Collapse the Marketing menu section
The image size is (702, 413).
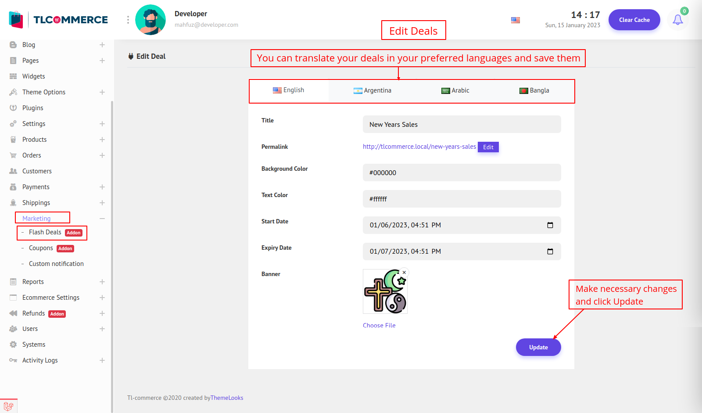[102, 219]
